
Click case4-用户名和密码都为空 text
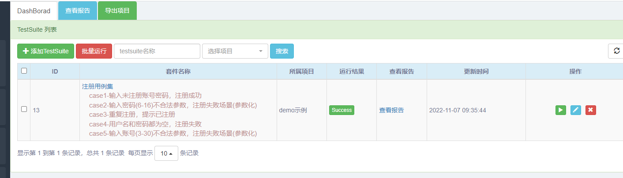[145, 124]
